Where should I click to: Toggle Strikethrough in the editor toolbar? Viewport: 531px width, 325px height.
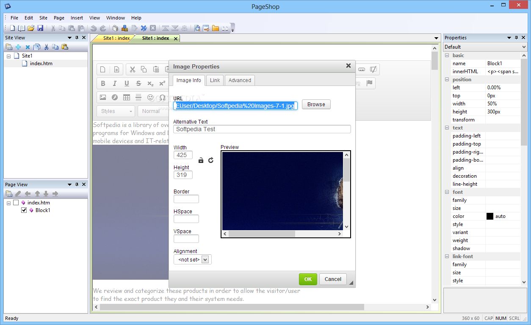138,83
